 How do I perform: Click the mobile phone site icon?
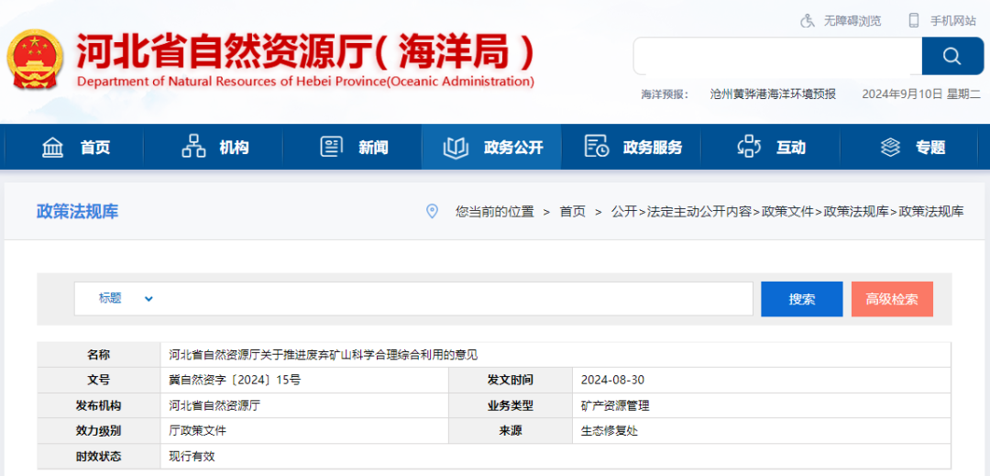[x=913, y=20]
